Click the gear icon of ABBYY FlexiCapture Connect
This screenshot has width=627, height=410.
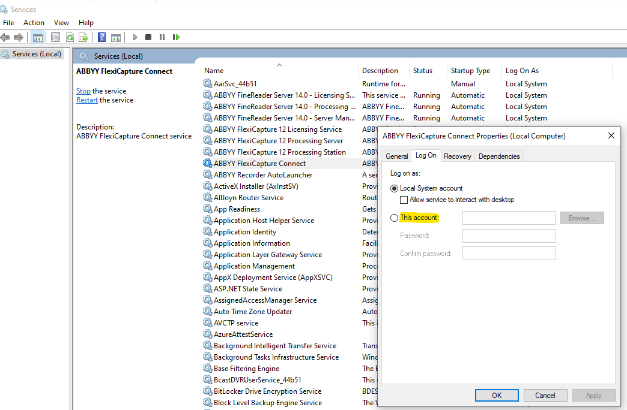click(x=207, y=163)
